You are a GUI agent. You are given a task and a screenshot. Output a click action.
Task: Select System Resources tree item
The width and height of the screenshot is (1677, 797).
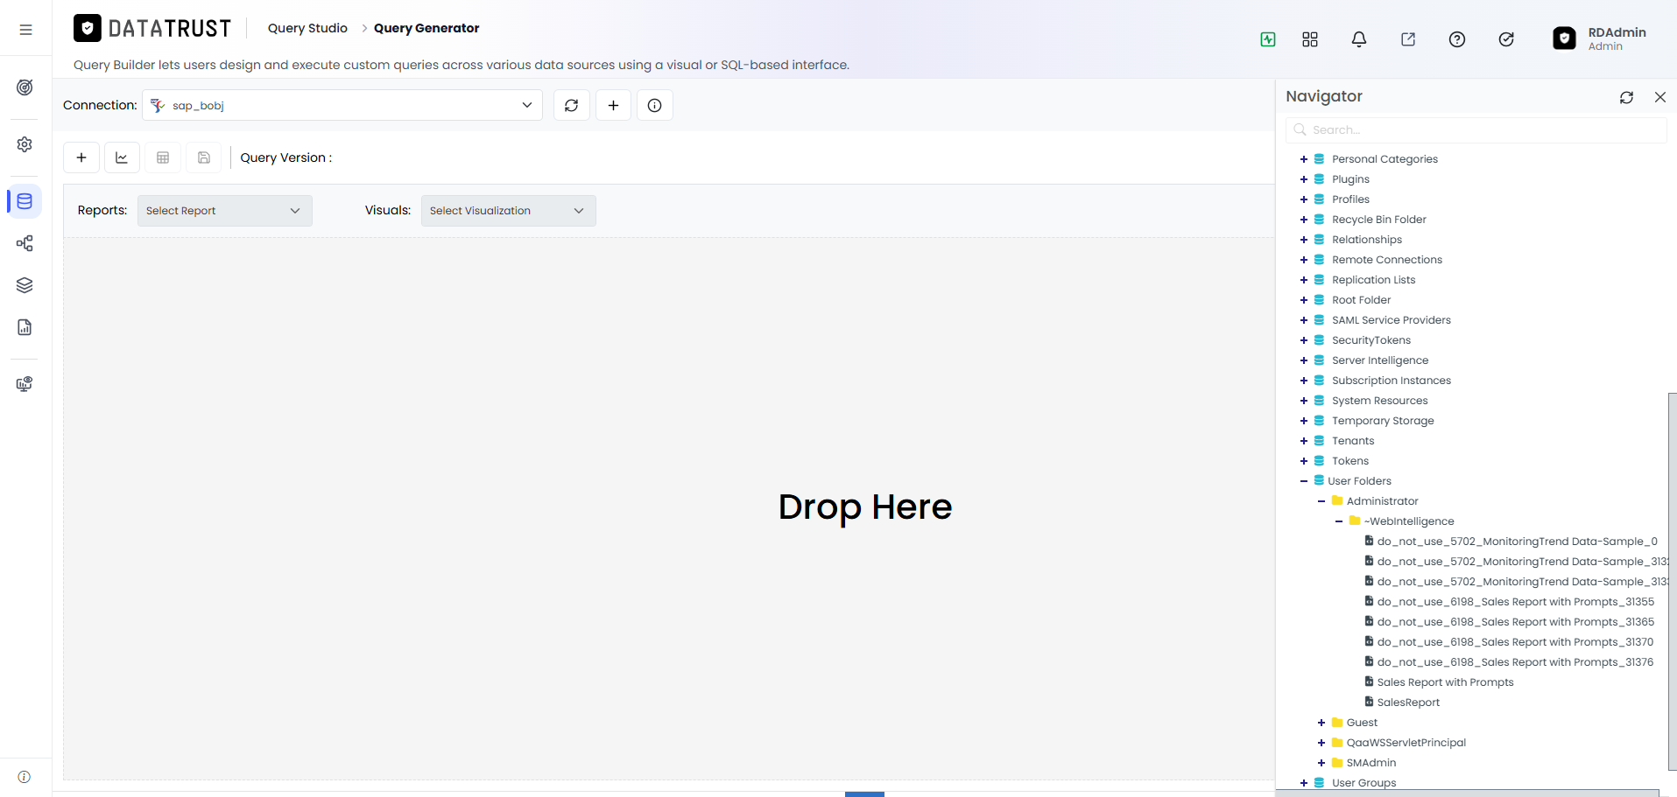pyautogui.click(x=1380, y=401)
